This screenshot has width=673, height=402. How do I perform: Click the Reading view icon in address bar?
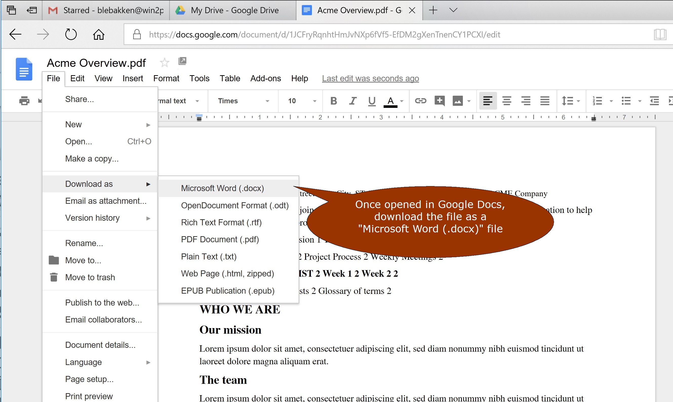coord(660,34)
